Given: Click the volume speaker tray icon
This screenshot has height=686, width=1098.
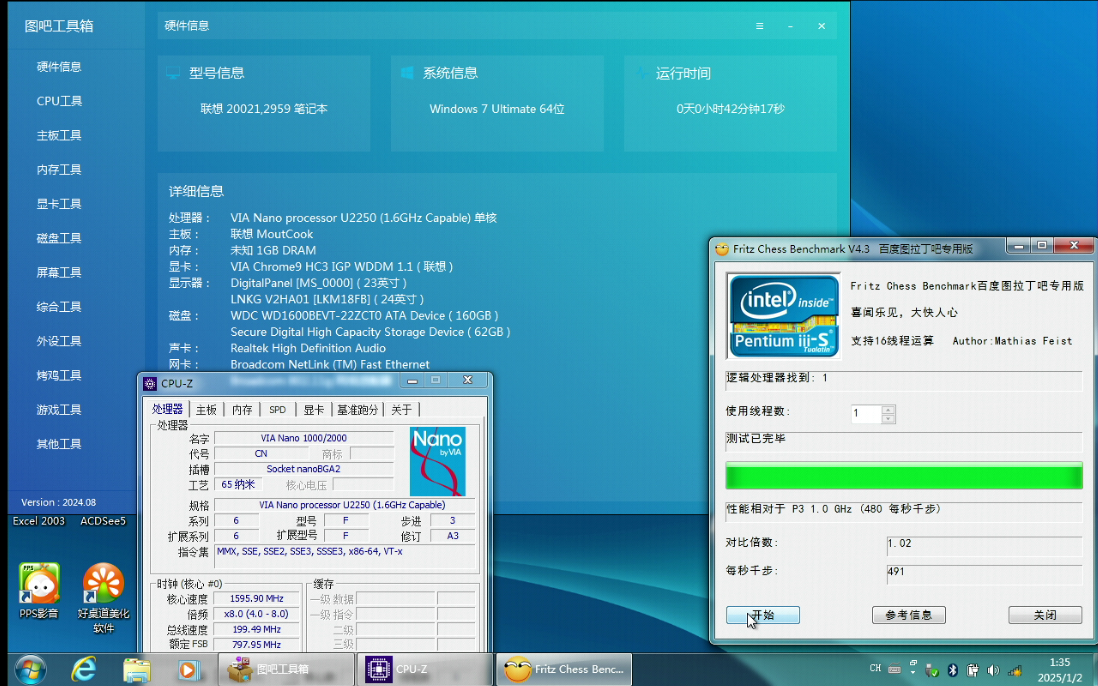Looking at the screenshot, I should pos(993,670).
